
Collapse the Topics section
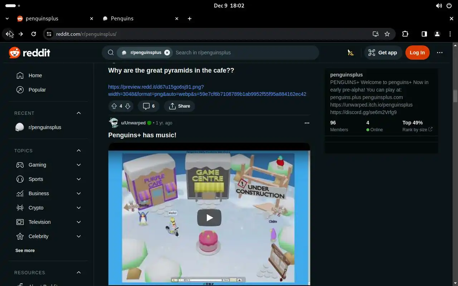click(x=79, y=151)
